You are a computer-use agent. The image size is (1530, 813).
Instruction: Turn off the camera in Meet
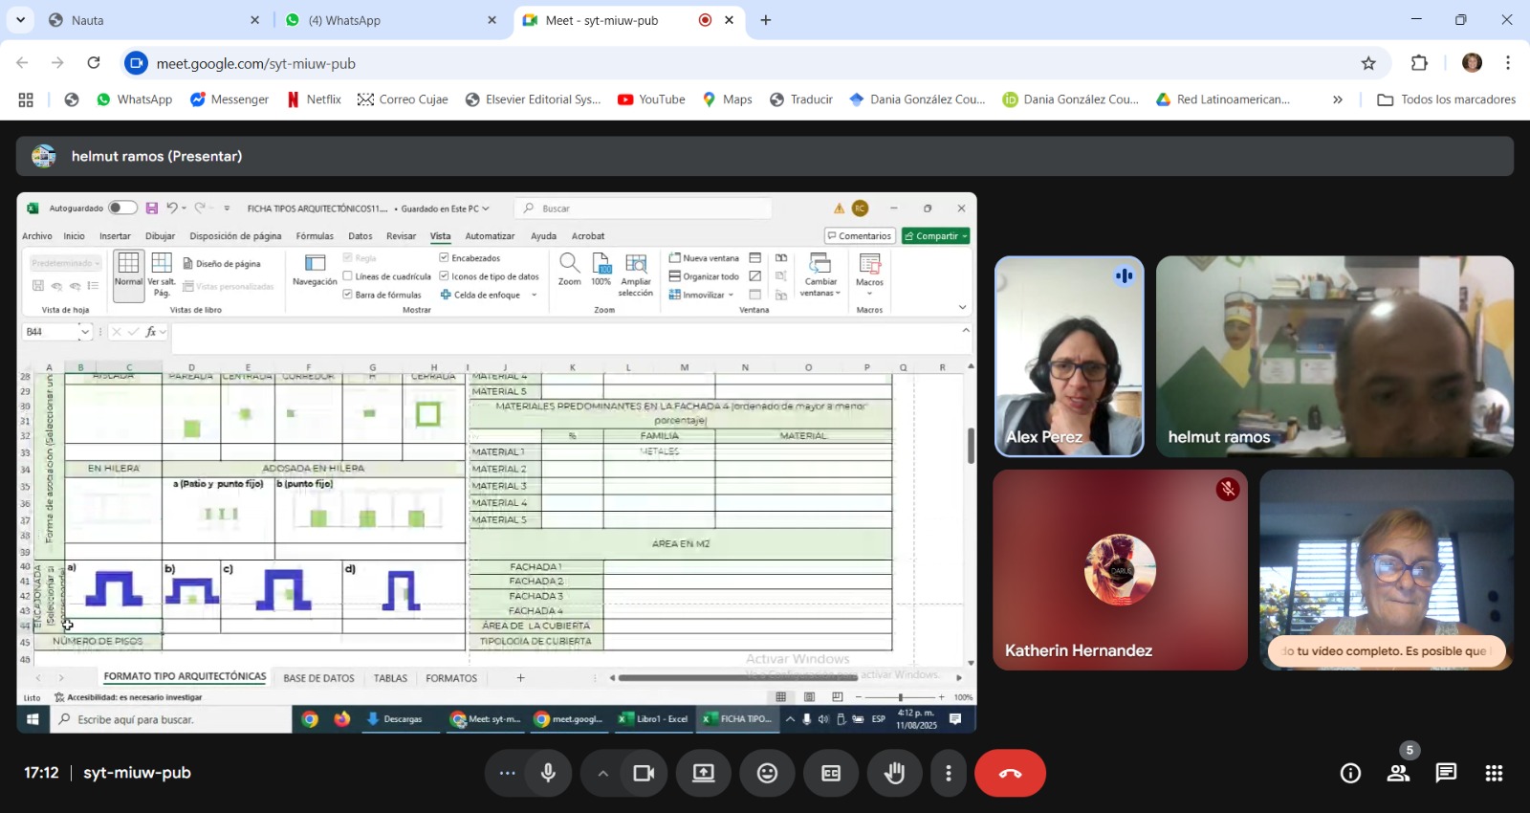pos(644,774)
